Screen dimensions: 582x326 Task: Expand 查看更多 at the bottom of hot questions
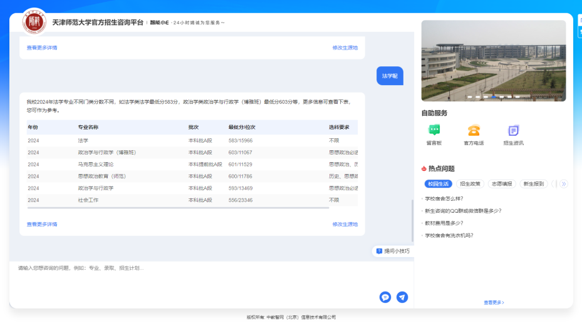click(494, 302)
